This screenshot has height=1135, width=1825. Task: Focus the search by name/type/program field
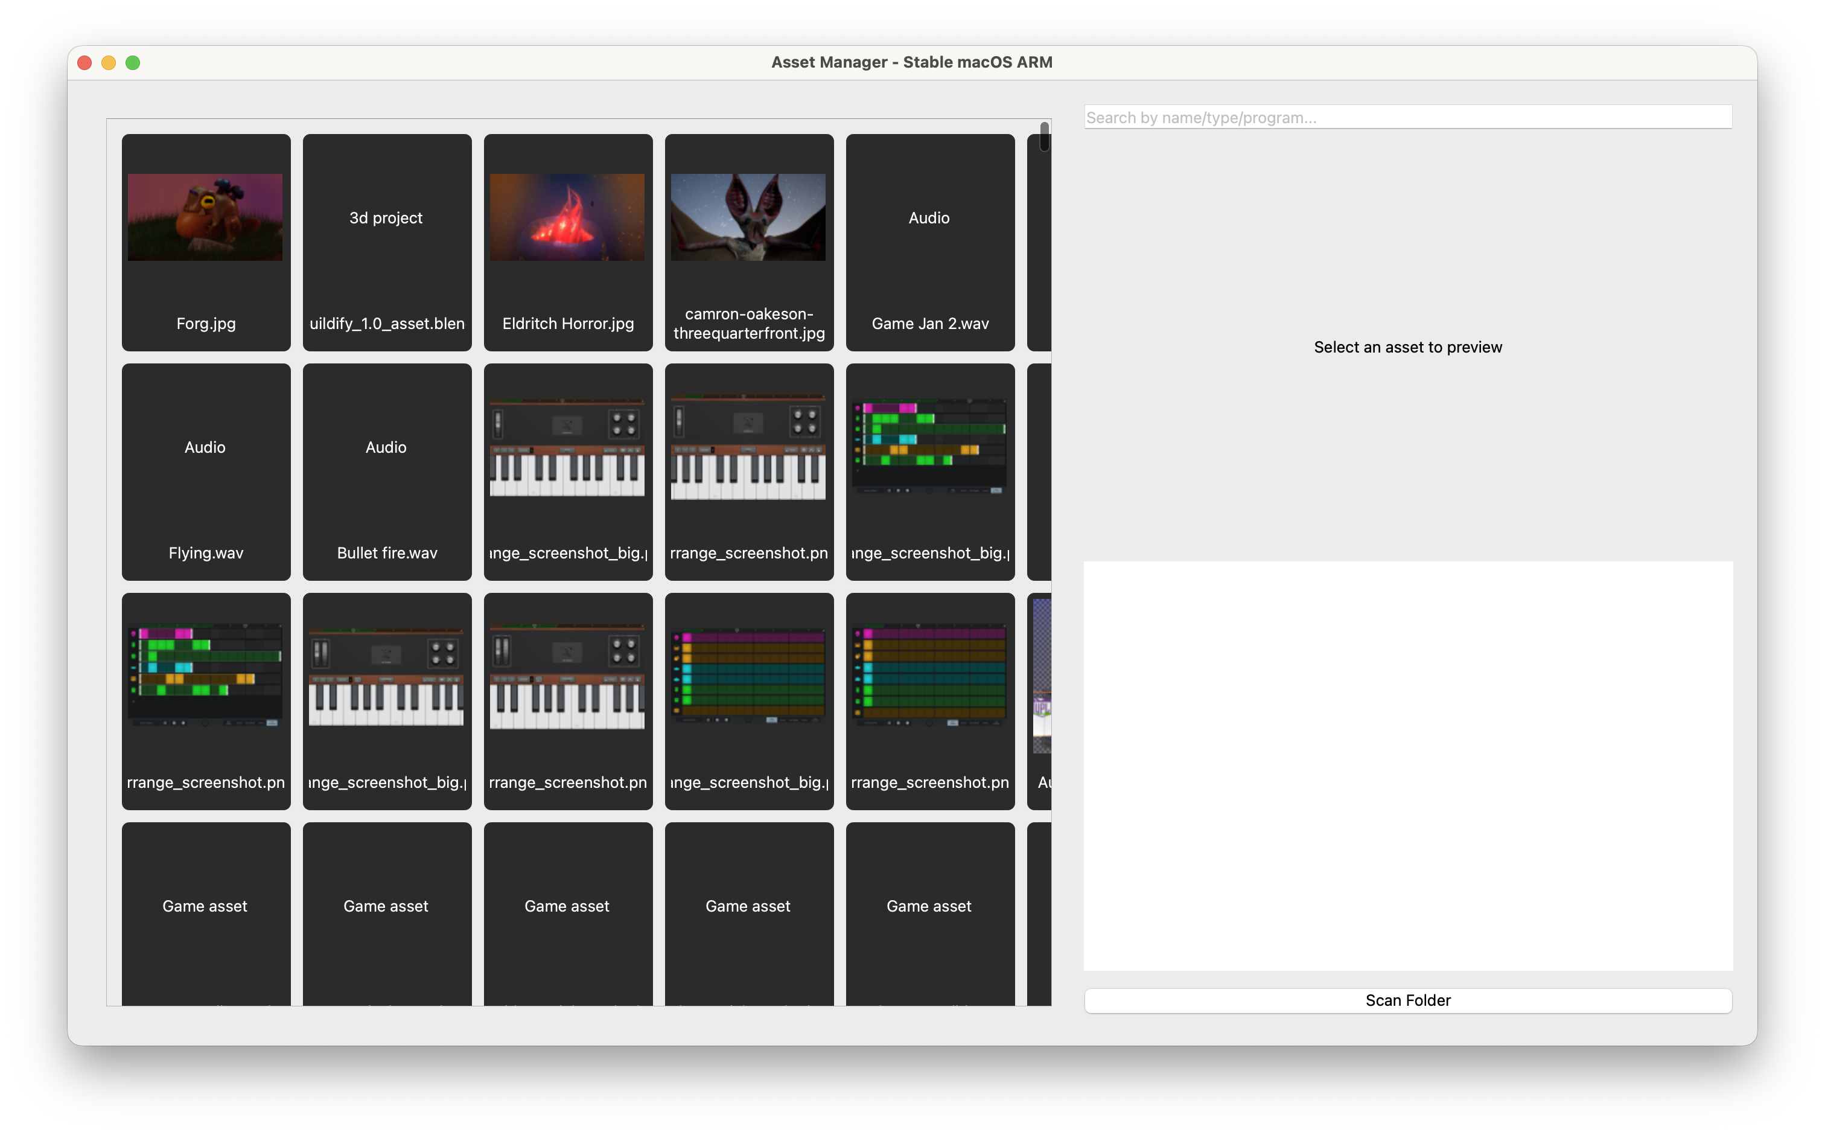pos(1407,117)
